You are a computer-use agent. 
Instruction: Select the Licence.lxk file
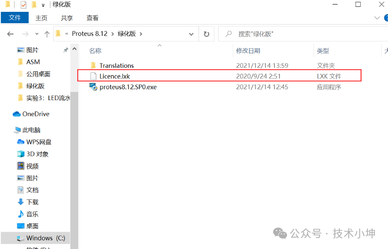tap(114, 76)
